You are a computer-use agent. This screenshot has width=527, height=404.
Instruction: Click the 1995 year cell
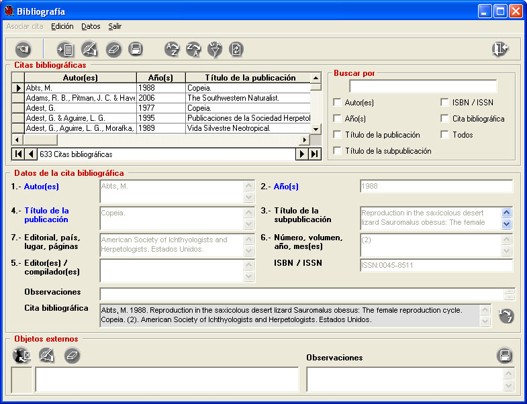[160, 118]
